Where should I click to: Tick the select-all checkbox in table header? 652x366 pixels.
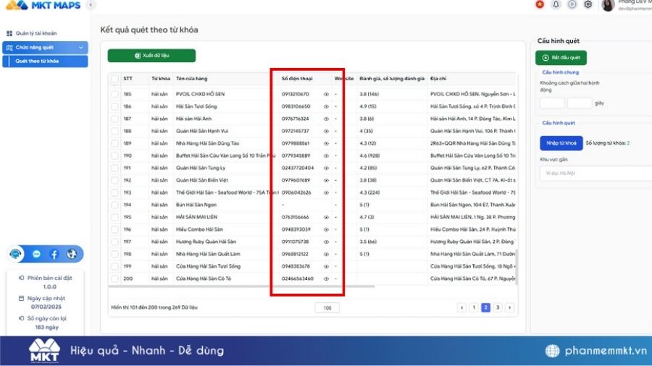coord(114,79)
